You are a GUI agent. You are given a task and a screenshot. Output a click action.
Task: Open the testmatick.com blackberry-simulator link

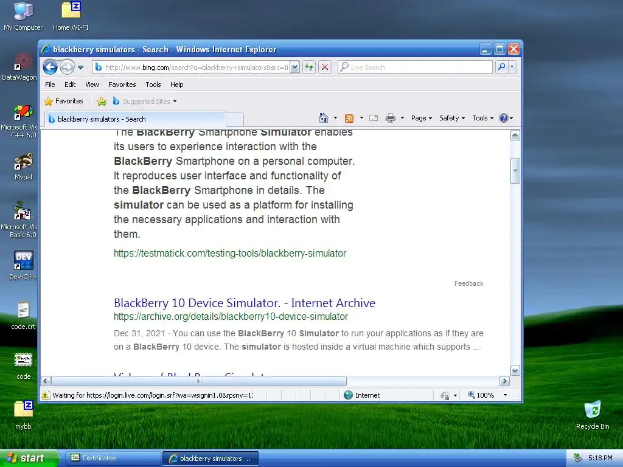click(x=230, y=254)
